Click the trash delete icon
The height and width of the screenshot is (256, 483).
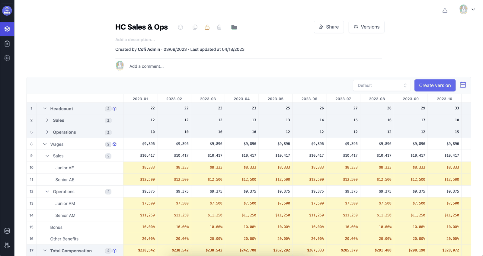[219, 27]
